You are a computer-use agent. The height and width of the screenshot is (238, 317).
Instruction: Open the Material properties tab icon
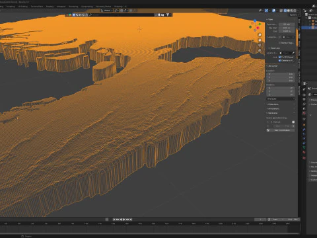click(304, 152)
